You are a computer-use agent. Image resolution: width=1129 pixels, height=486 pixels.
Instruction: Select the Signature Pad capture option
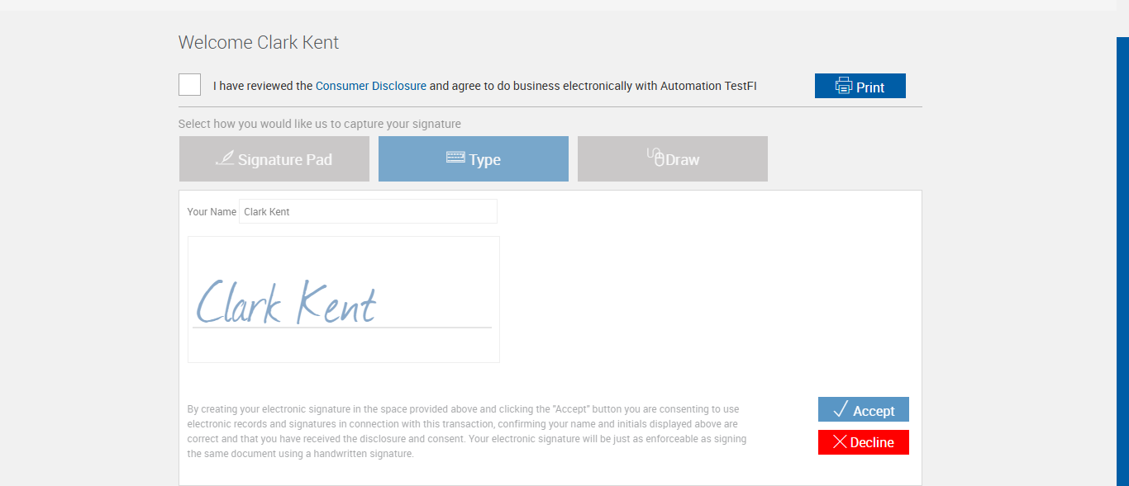pos(274,158)
